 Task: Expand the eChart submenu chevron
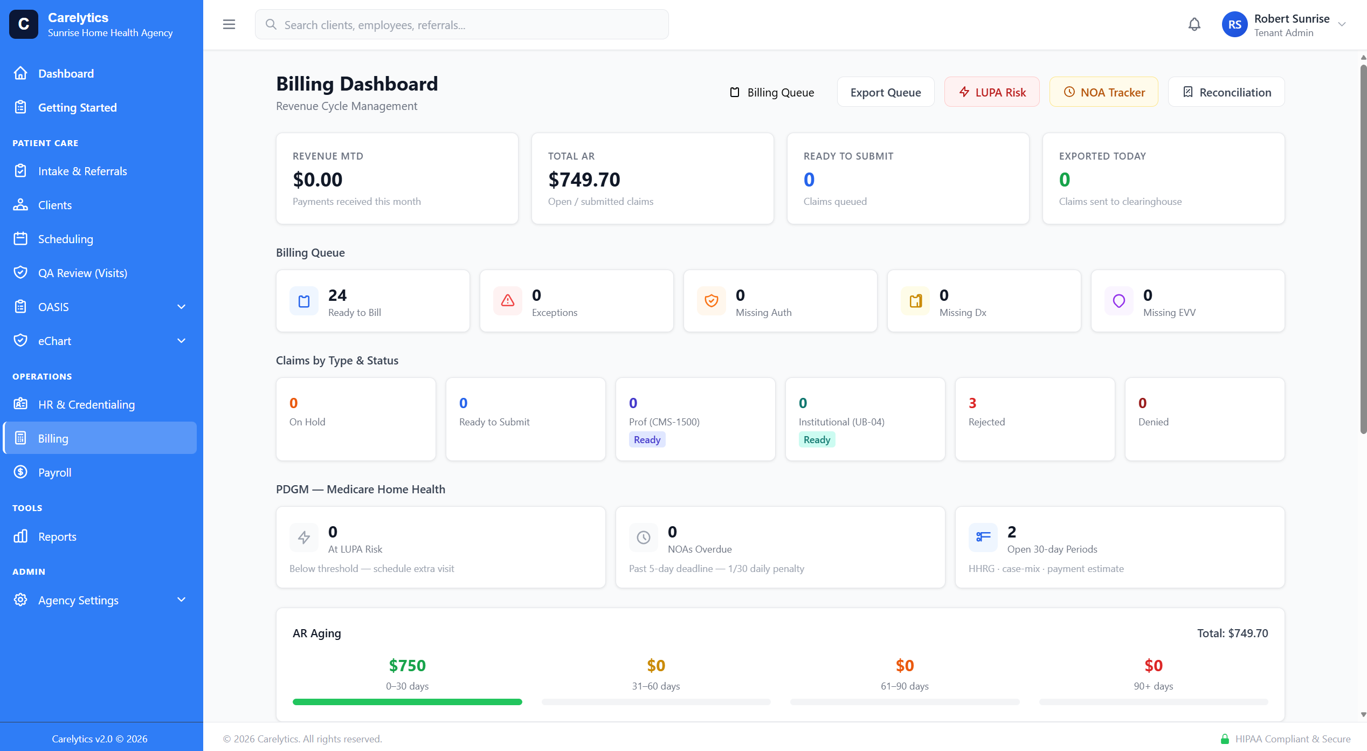point(182,341)
